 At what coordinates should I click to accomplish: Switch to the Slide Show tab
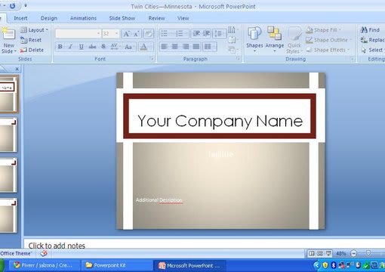122,18
